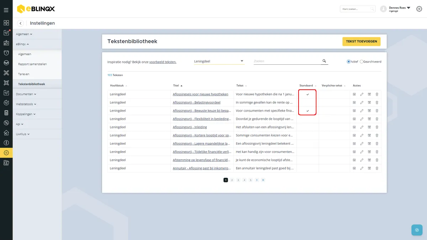Open the dashboard grid icon in the sidebar
Image resolution: width=427 pixels, height=240 pixels.
click(6, 23)
